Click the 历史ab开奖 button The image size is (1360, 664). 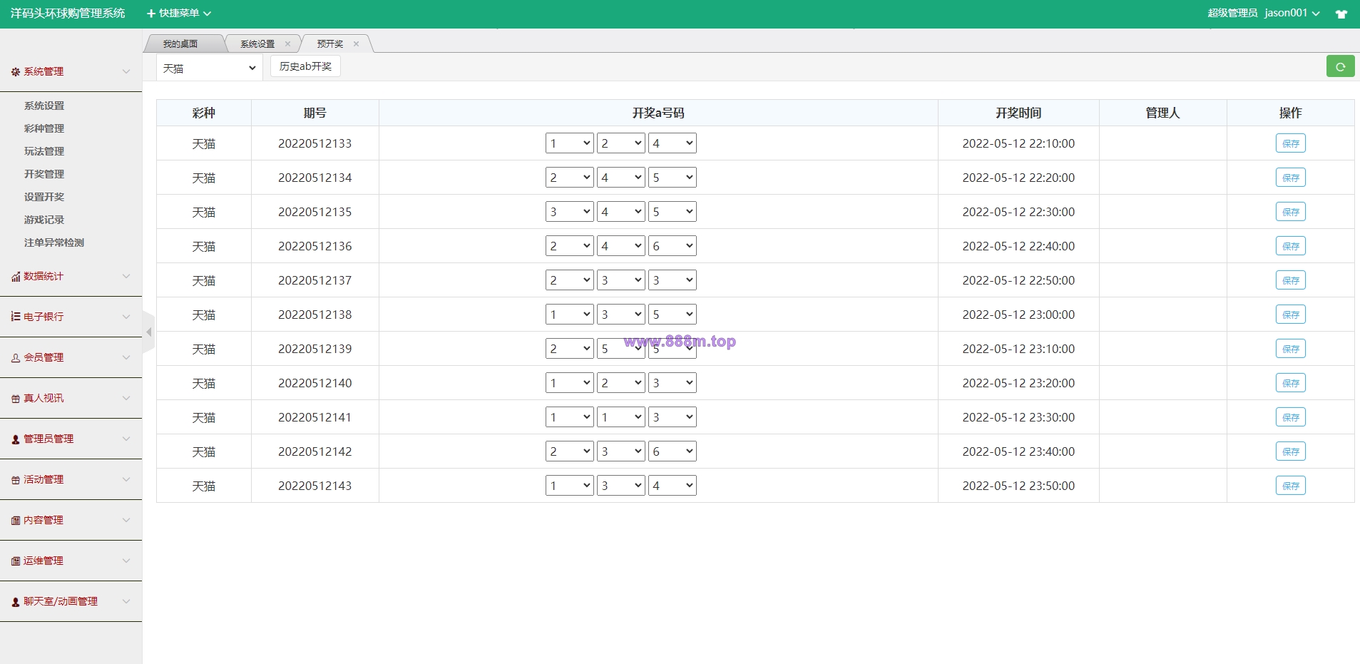[305, 66]
